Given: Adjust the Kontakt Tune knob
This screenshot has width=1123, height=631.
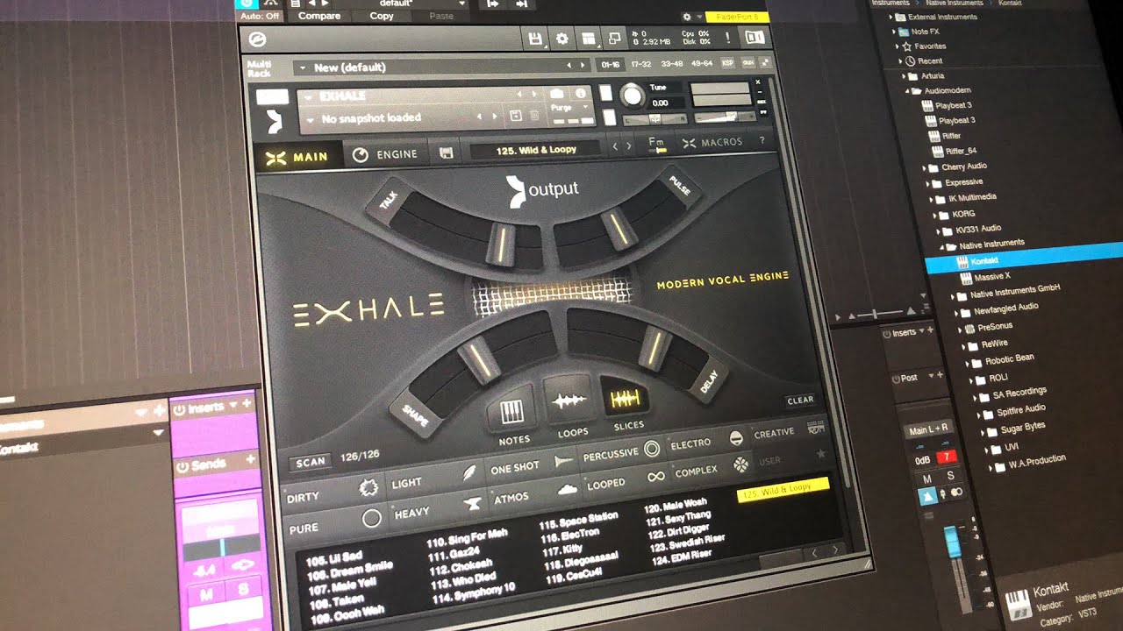Looking at the screenshot, I should (632, 95).
